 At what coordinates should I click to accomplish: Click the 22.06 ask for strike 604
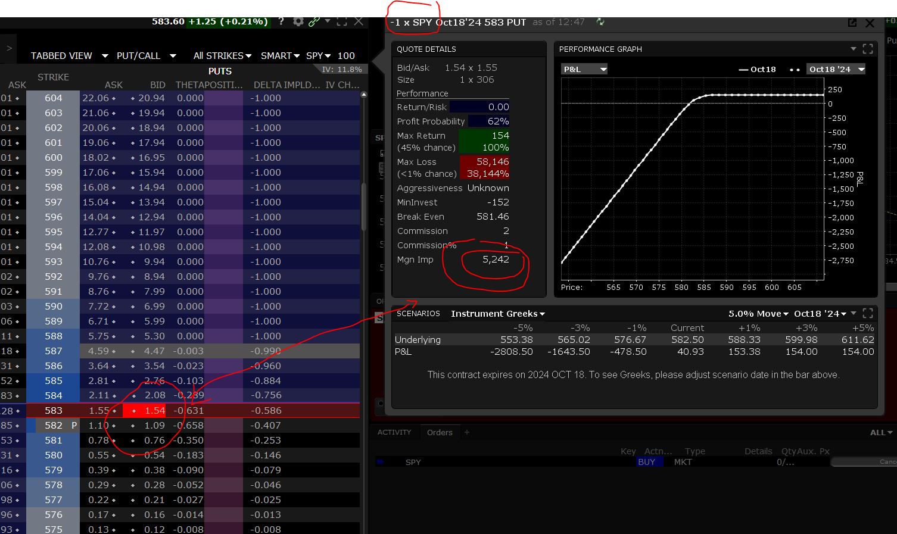(x=96, y=98)
